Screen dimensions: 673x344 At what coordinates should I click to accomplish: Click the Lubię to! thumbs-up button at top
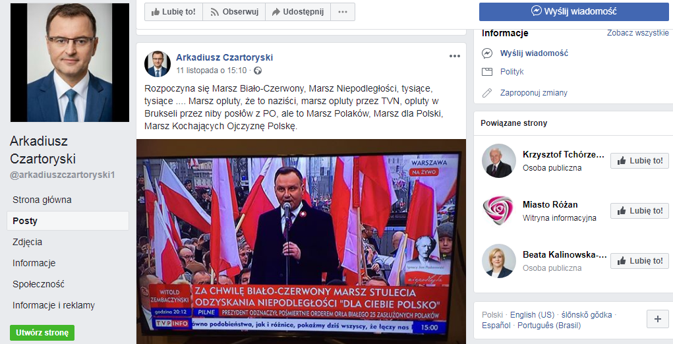click(173, 12)
